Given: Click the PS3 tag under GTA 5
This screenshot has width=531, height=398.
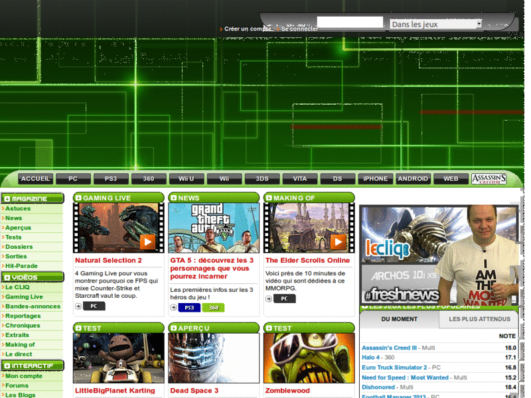Looking at the screenshot, I should pos(189,308).
